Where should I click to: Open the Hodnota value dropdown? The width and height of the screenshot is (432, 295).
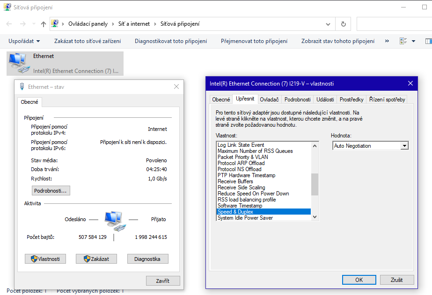point(404,146)
